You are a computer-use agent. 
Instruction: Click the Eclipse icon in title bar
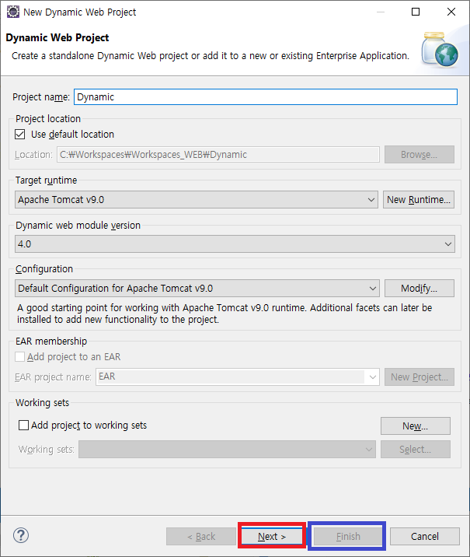point(13,12)
